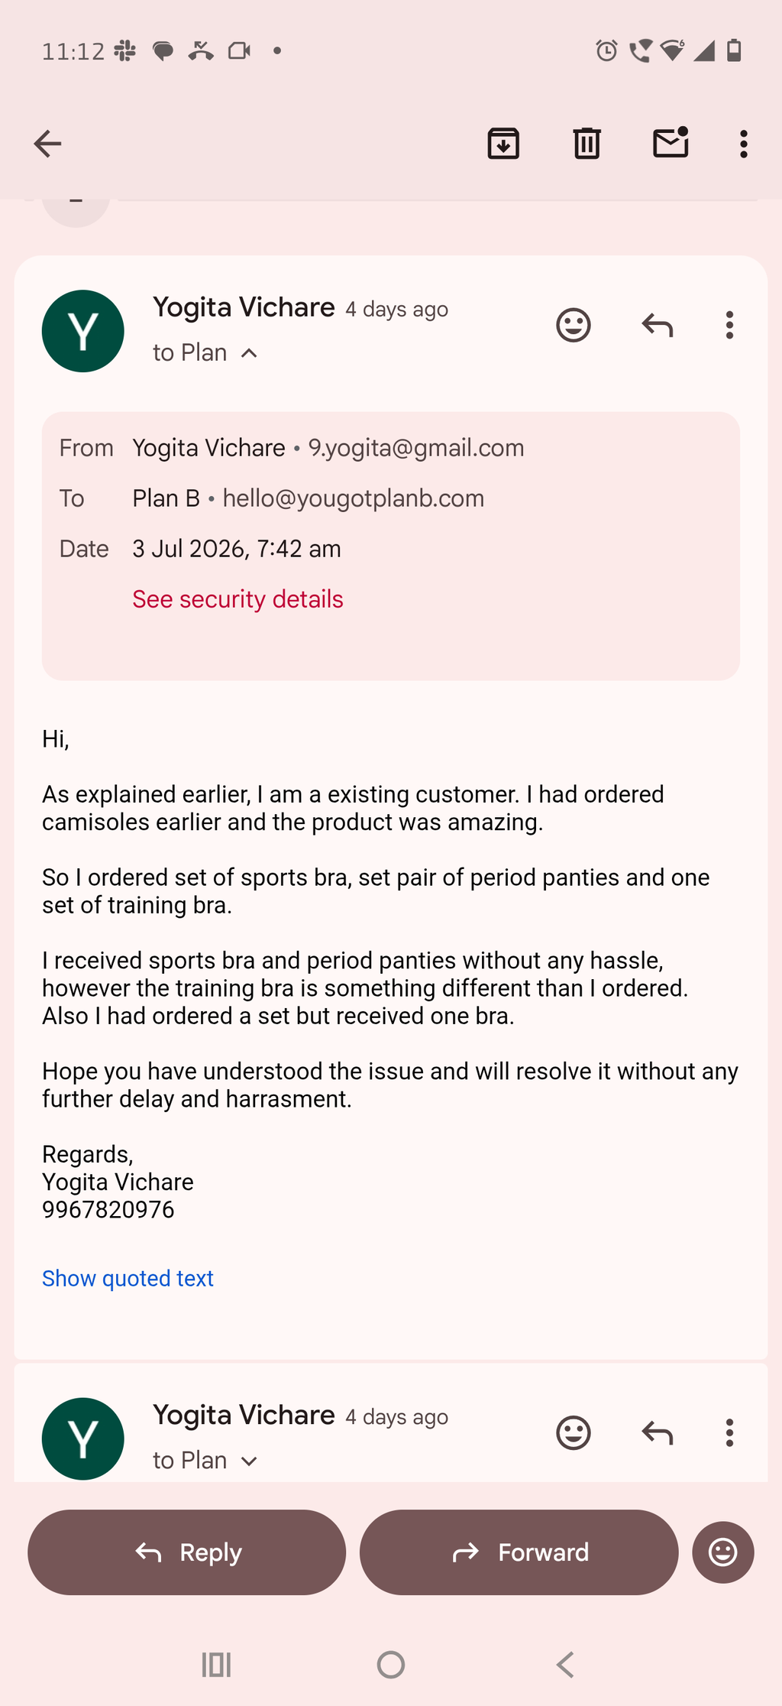The height and width of the screenshot is (1706, 782).
Task: Tap the back arrow to leave email
Action: (x=47, y=144)
